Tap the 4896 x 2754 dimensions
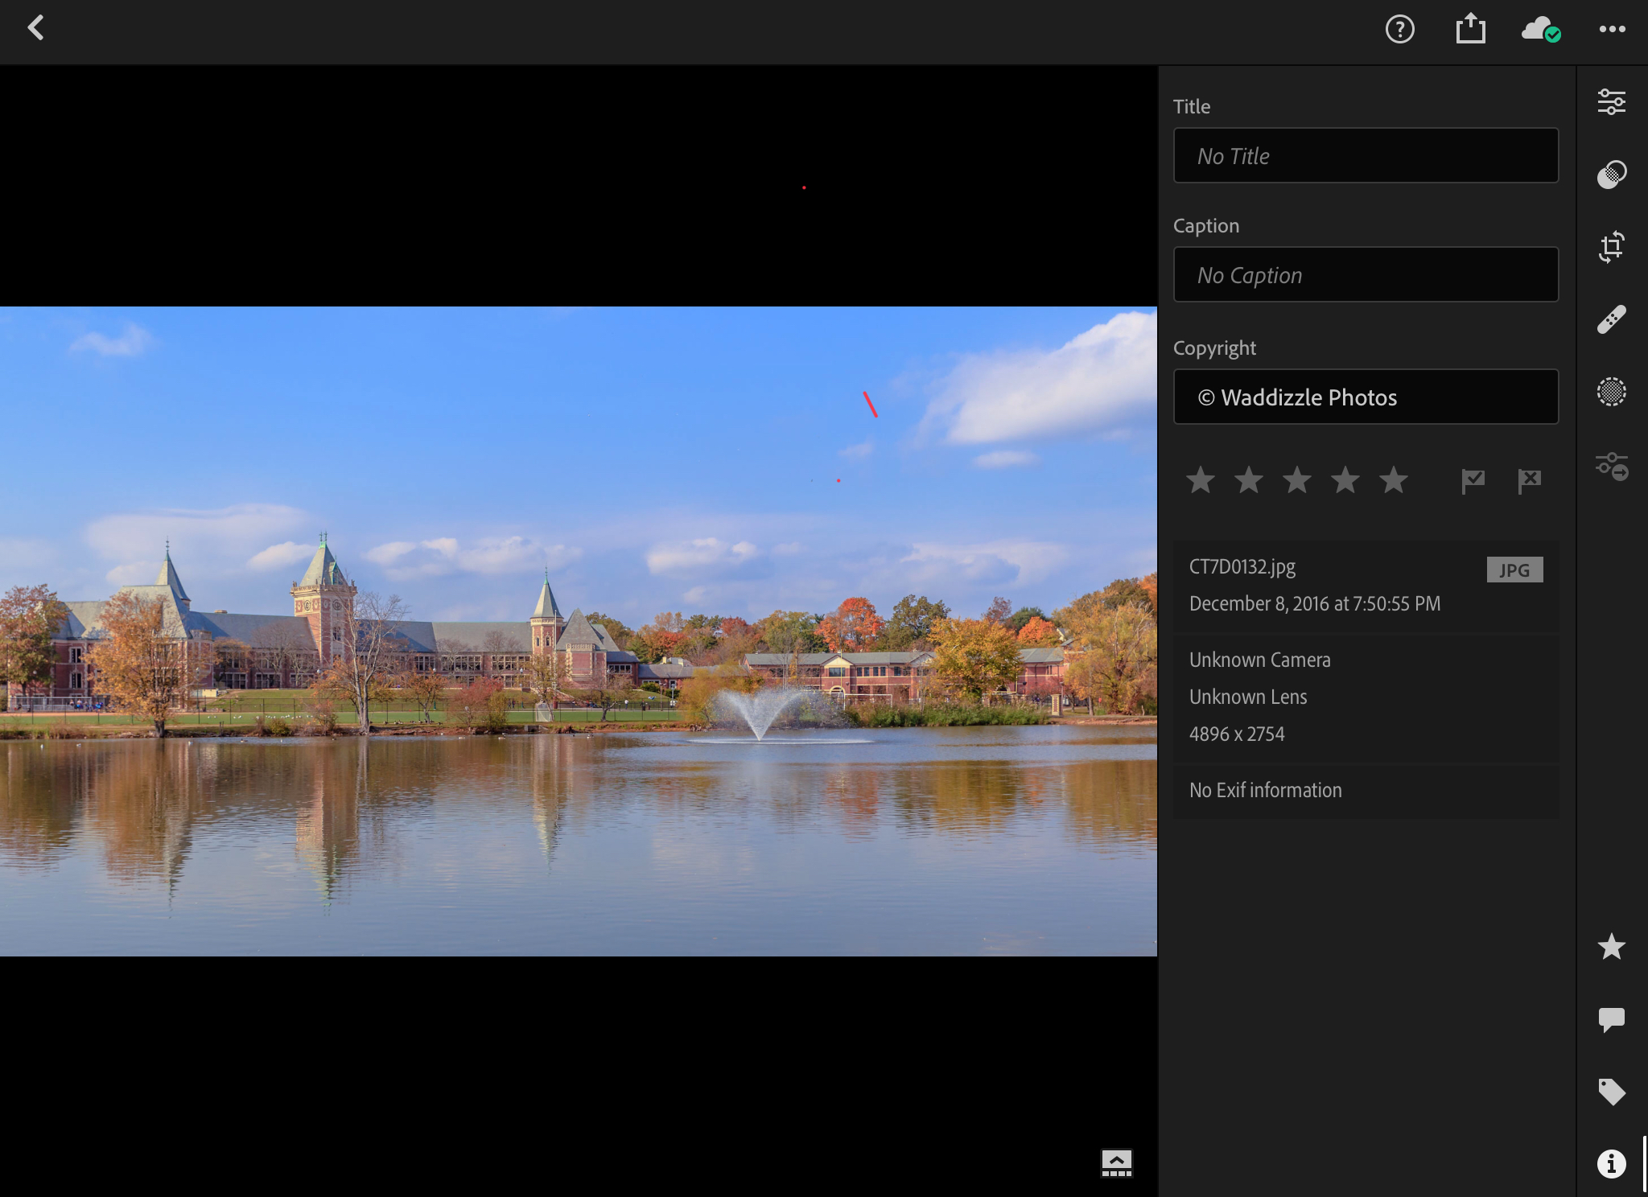This screenshot has height=1197, width=1648. [x=1237, y=734]
